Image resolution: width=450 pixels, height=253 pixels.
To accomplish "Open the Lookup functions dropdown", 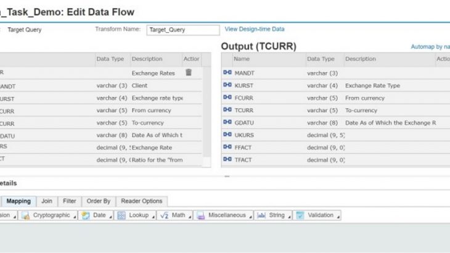I will 153,217.
